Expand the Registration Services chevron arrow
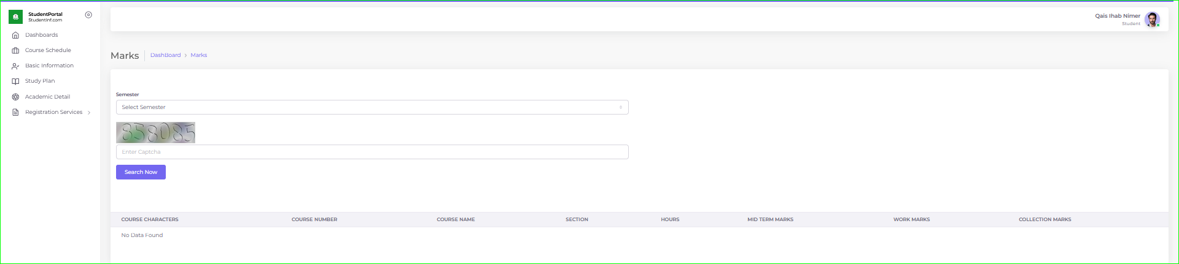 (89, 113)
